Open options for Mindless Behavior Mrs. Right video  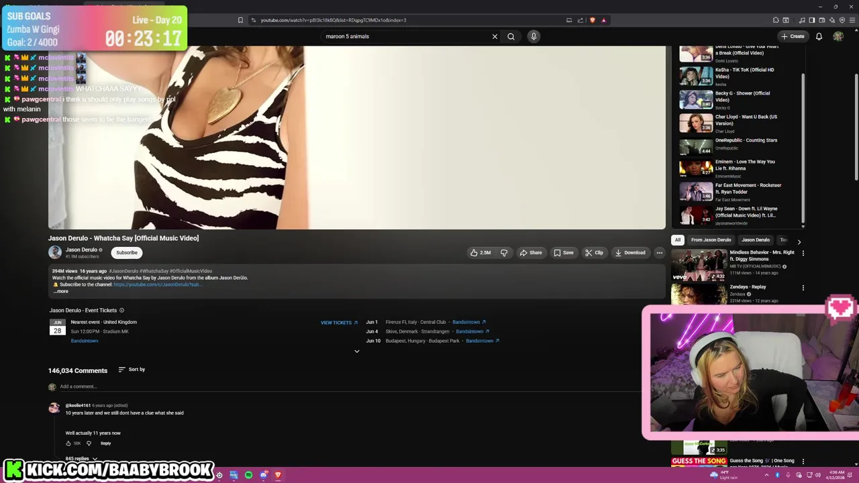click(x=803, y=254)
